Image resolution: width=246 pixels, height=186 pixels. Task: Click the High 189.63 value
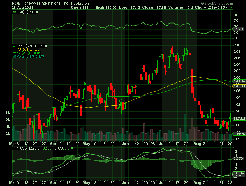(106, 7)
